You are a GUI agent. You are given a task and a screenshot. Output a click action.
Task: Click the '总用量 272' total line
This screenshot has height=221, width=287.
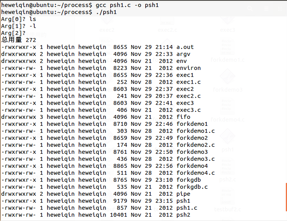(x=18, y=40)
